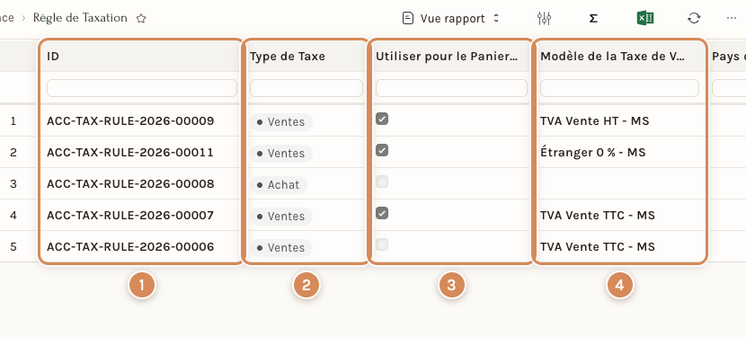Focus the ID column filter field
The height and width of the screenshot is (337, 746).
point(142,88)
